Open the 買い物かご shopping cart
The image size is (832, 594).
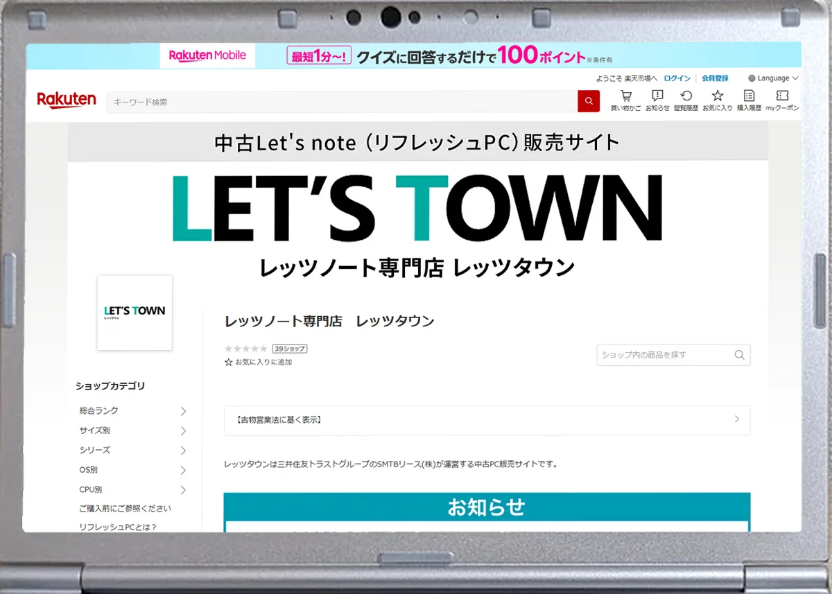(626, 101)
